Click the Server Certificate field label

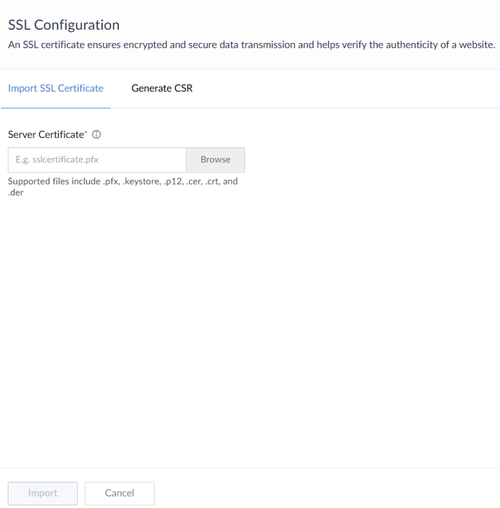pos(46,135)
